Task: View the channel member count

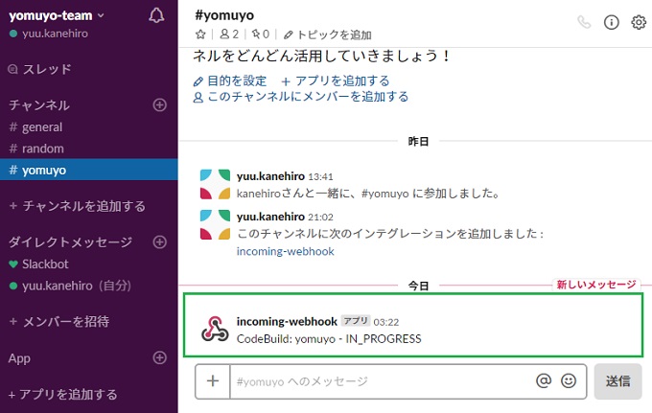Action: click(229, 34)
